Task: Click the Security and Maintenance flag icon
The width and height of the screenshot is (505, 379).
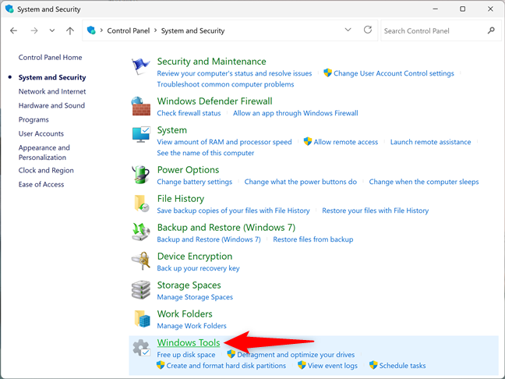Action: tap(141, 66)
